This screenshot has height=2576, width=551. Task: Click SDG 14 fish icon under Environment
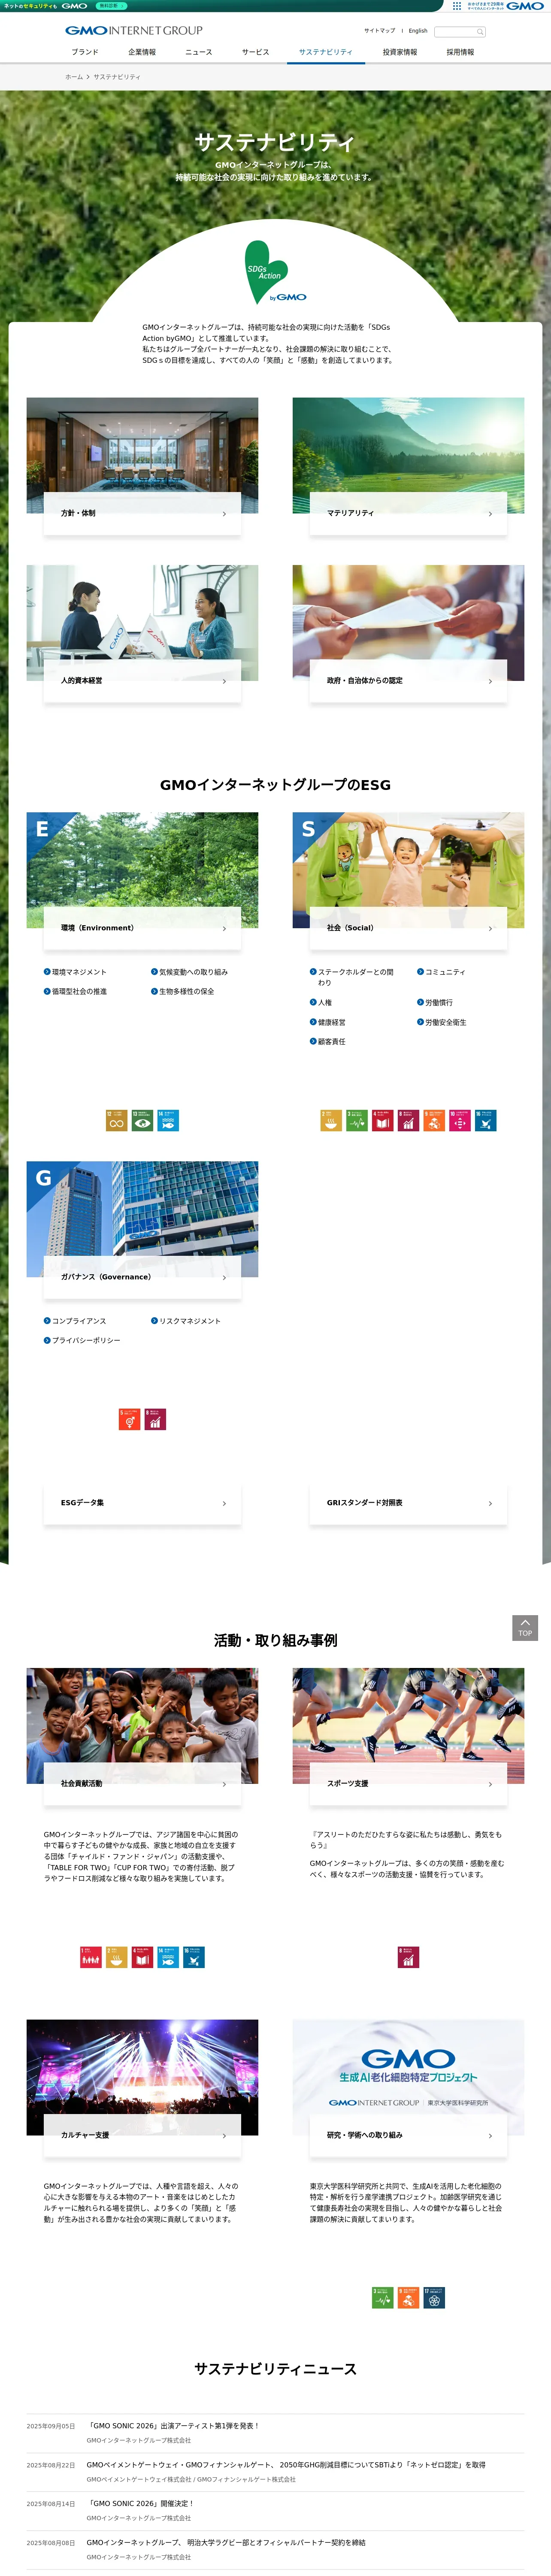168,1120
